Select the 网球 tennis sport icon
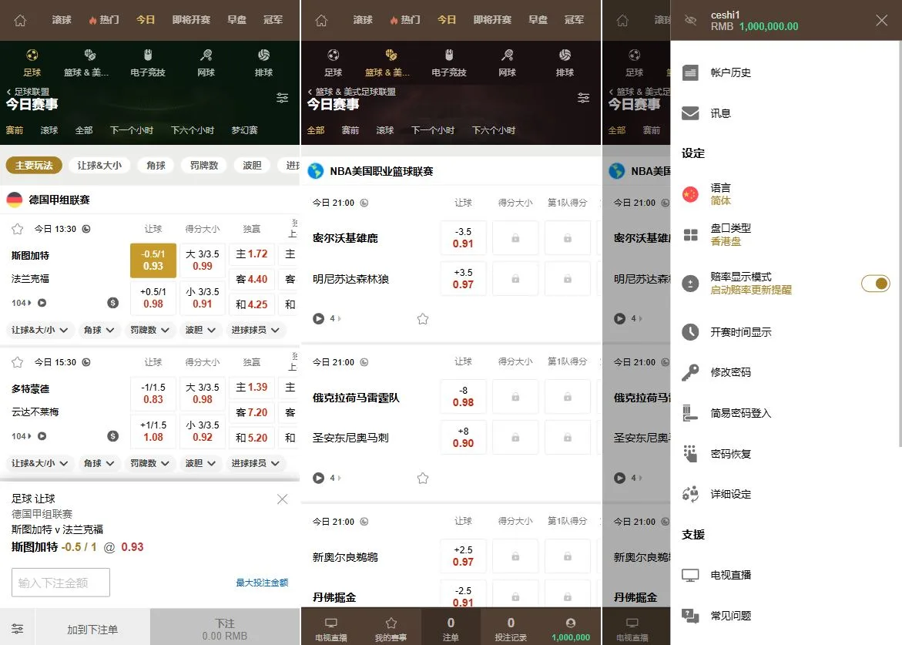Image resolution: width=902 pixels, height=645 pixels. click(x=206, y=62)
